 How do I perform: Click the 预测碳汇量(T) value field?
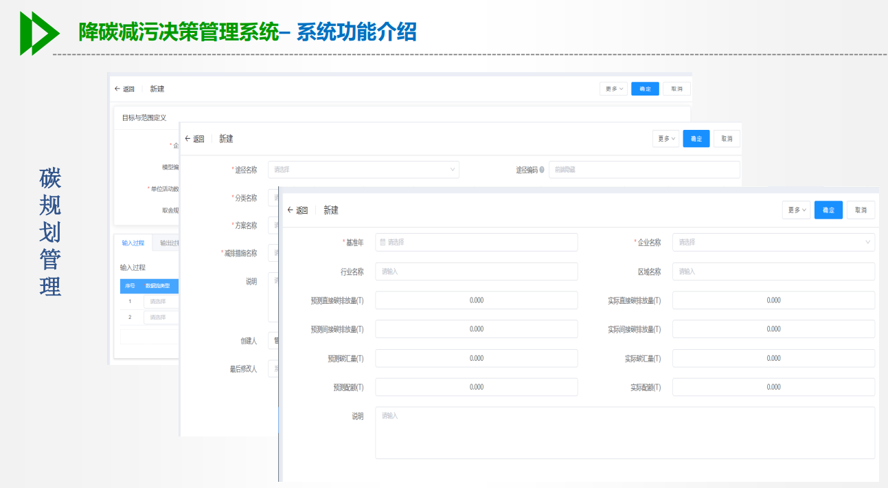[x=477, y=358]
